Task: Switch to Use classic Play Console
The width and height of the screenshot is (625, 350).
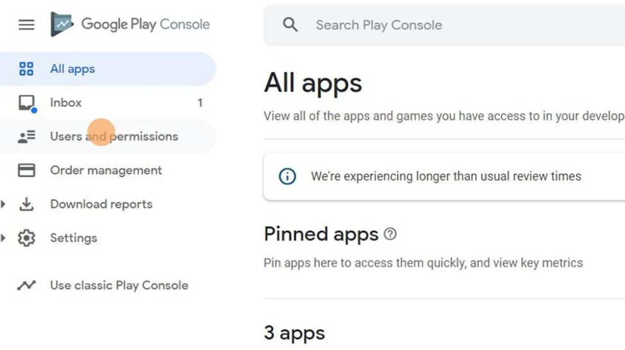Action: pos(108,285)
